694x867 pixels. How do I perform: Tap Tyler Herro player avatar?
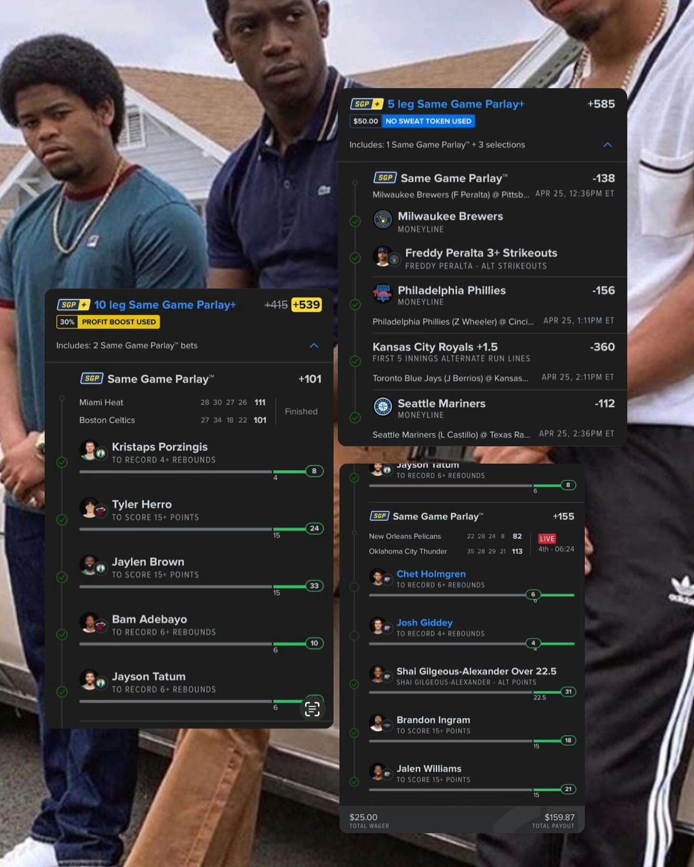point(89,508)
